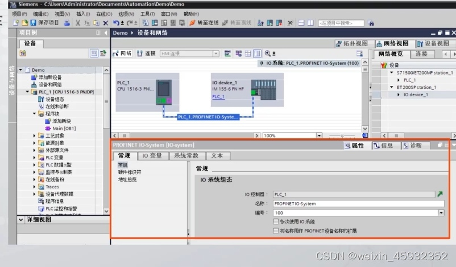Select Main [OB1] block in project tree

(60, 129)
